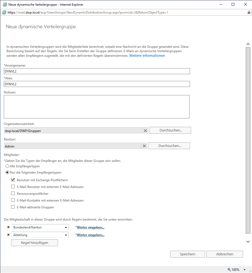Click the zoom level magnifier icon
The width and height of the screenshot is (252, 273).
pos(229,270)
